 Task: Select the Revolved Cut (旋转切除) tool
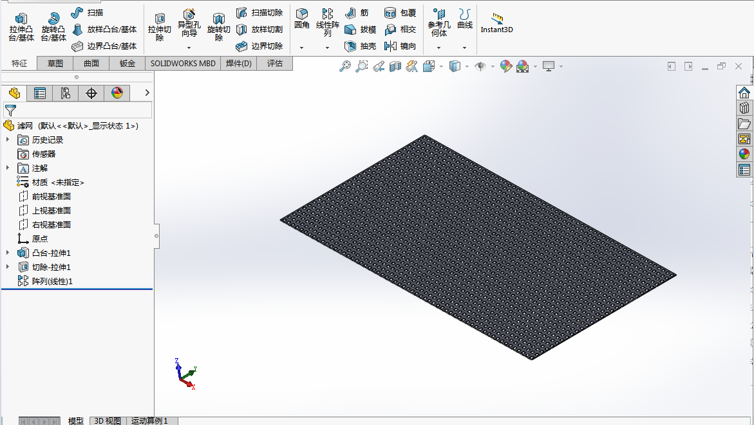(219, 28)
